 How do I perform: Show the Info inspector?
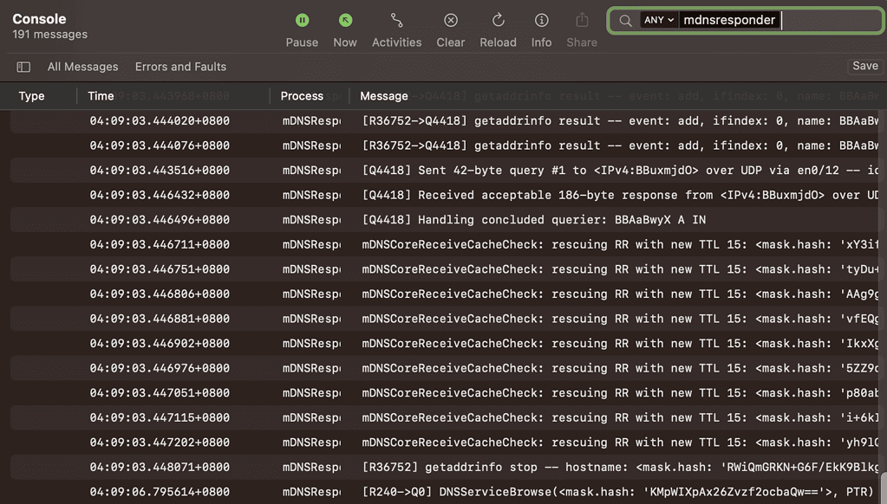click(541, 21)
